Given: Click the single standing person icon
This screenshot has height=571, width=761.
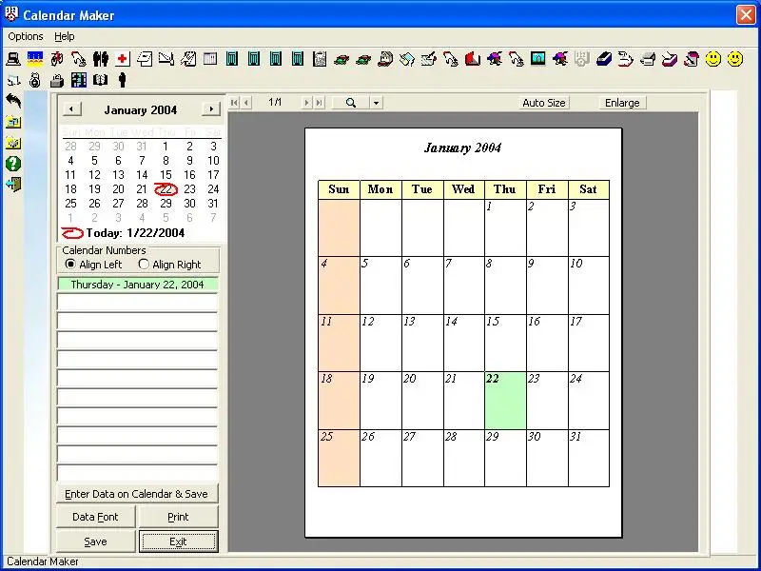Looking at the screenshot, I should point(123,80).
